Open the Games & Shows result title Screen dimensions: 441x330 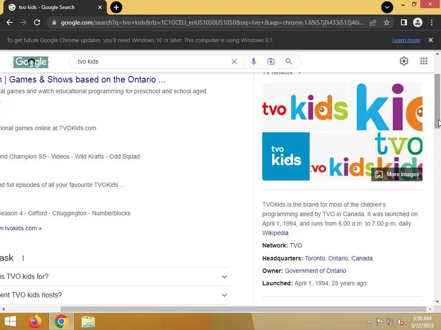(x=83, y=79)
